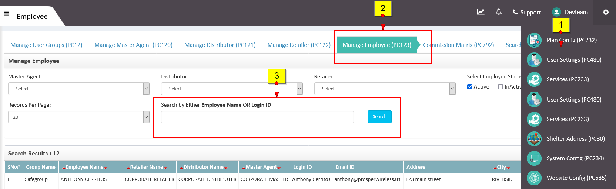Check the InActive employee status box
Viewport: 616px width, 189px height.
click(500, 87)
